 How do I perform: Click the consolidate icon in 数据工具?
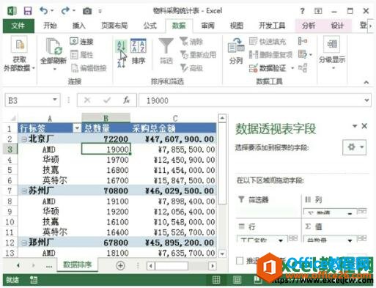pos(303,41)
